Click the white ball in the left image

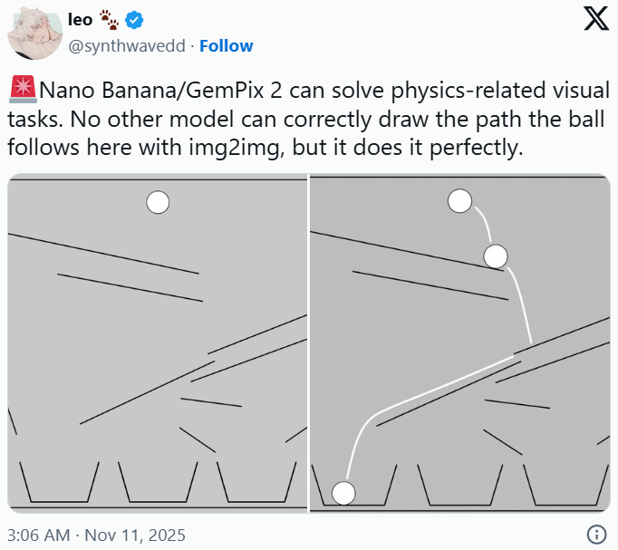click(x=158, y=203)
